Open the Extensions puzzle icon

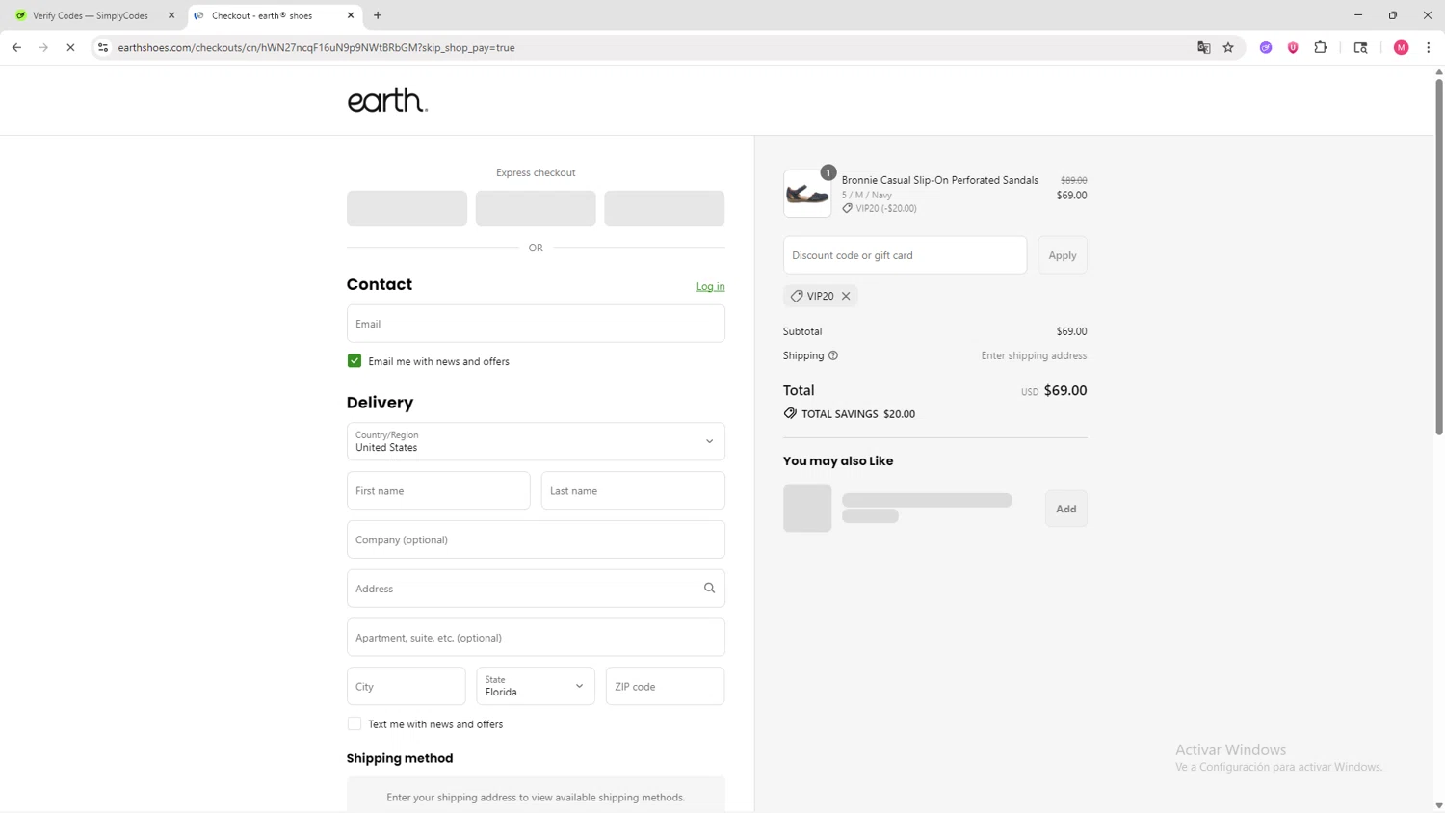click(1321, 47)
